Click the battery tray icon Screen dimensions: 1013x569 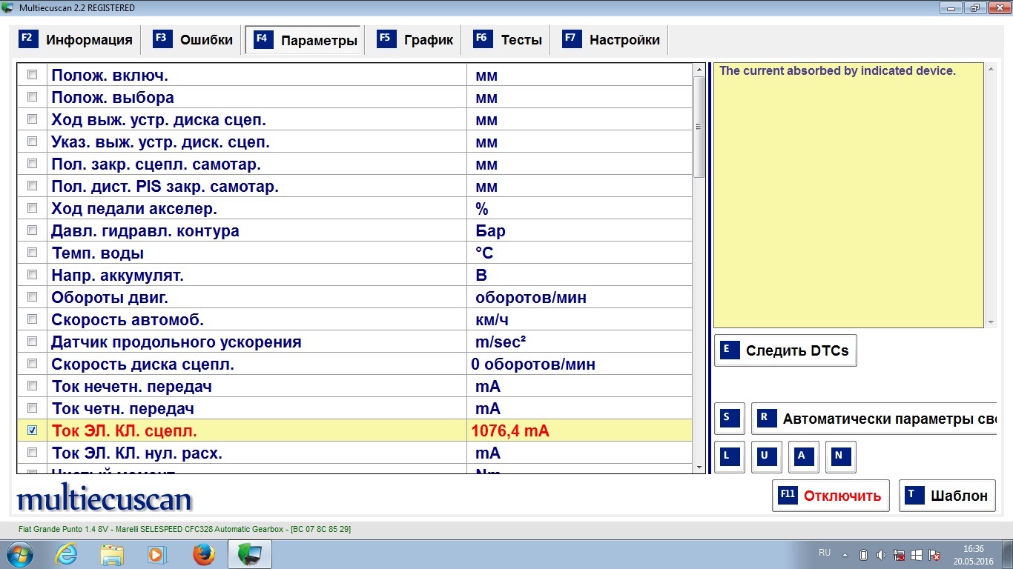pyautogui.click(x=863, y=554)
